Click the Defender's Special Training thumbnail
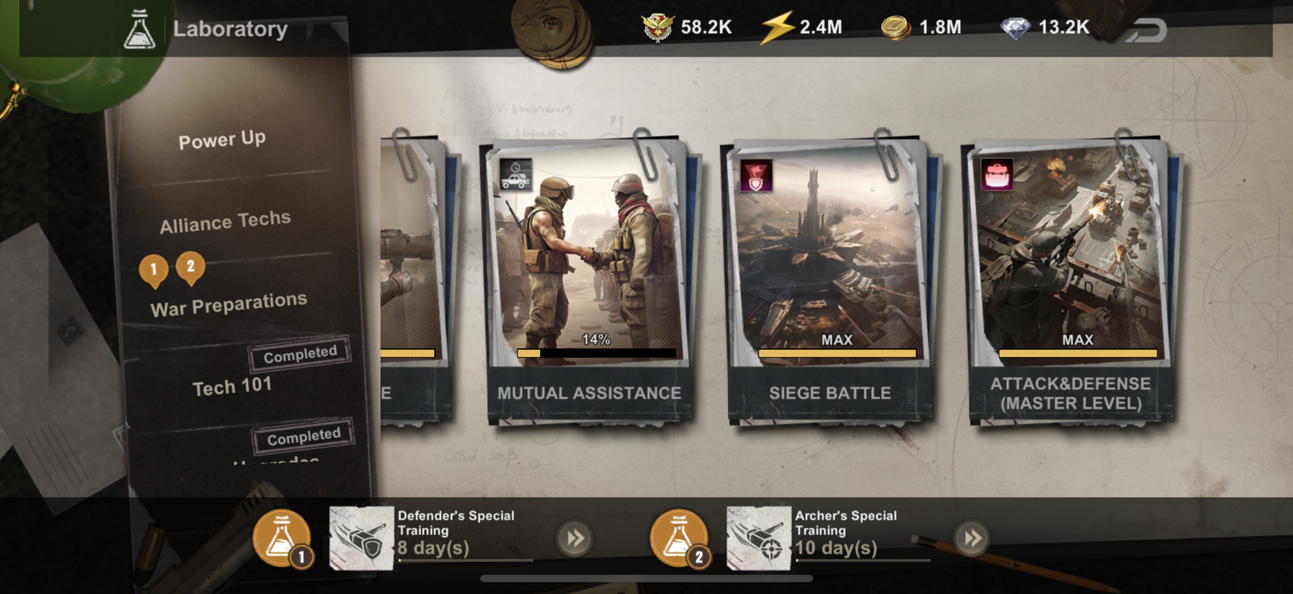 pos(361,538)
